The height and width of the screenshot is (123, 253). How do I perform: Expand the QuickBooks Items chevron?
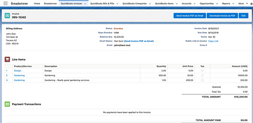coord(177,4)
